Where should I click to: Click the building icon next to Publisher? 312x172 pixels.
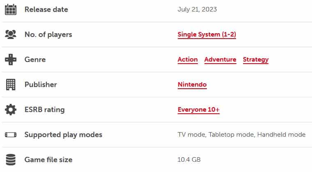(10, 85)
